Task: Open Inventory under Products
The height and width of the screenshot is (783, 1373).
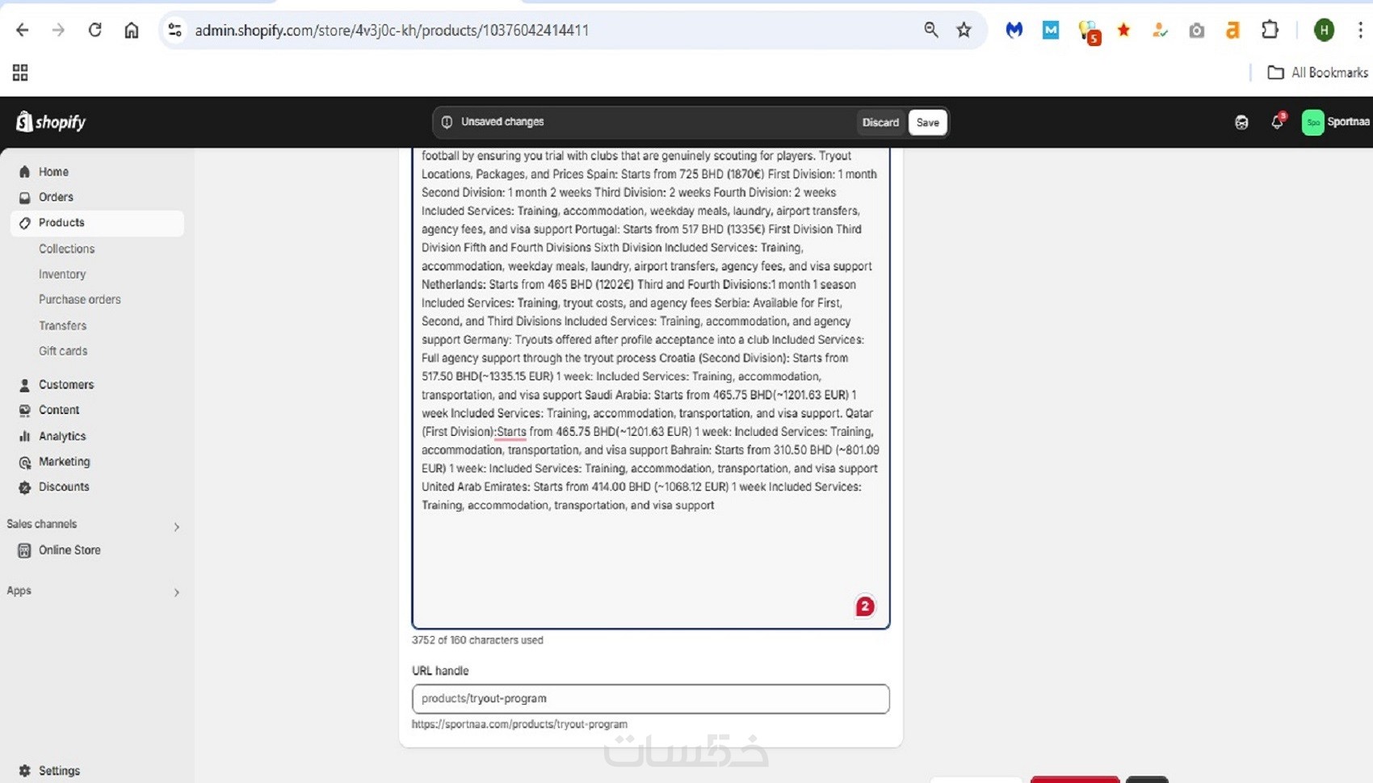Action: [x=62, y=274]
